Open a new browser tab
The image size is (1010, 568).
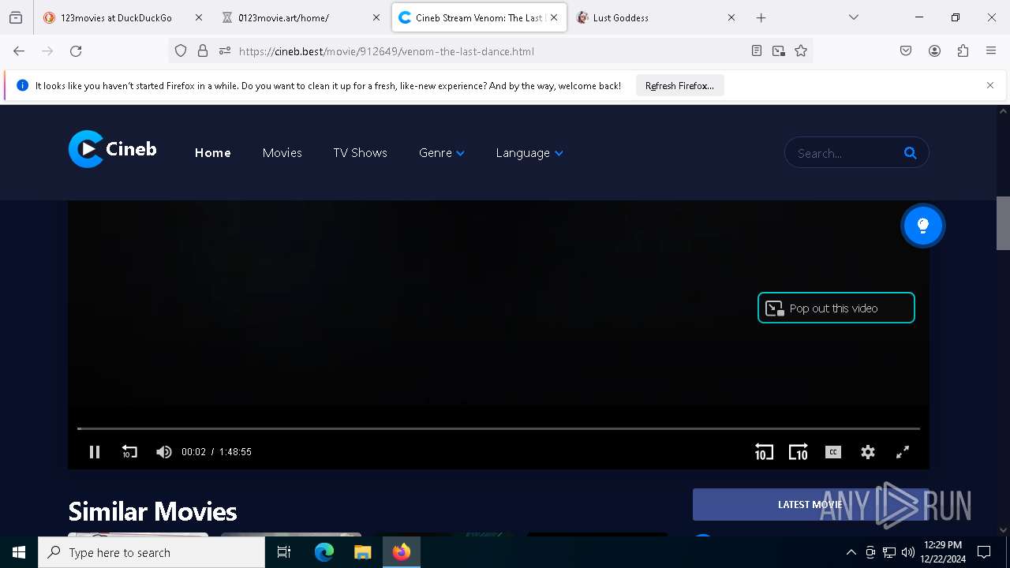[x=761, y=17]
